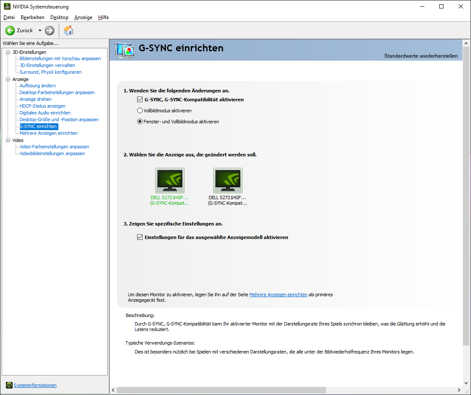Follow the Mehrere Anzeigen einrichten hyperlink in note
Viewport: 471px width, 395px height.
point(278,295)
